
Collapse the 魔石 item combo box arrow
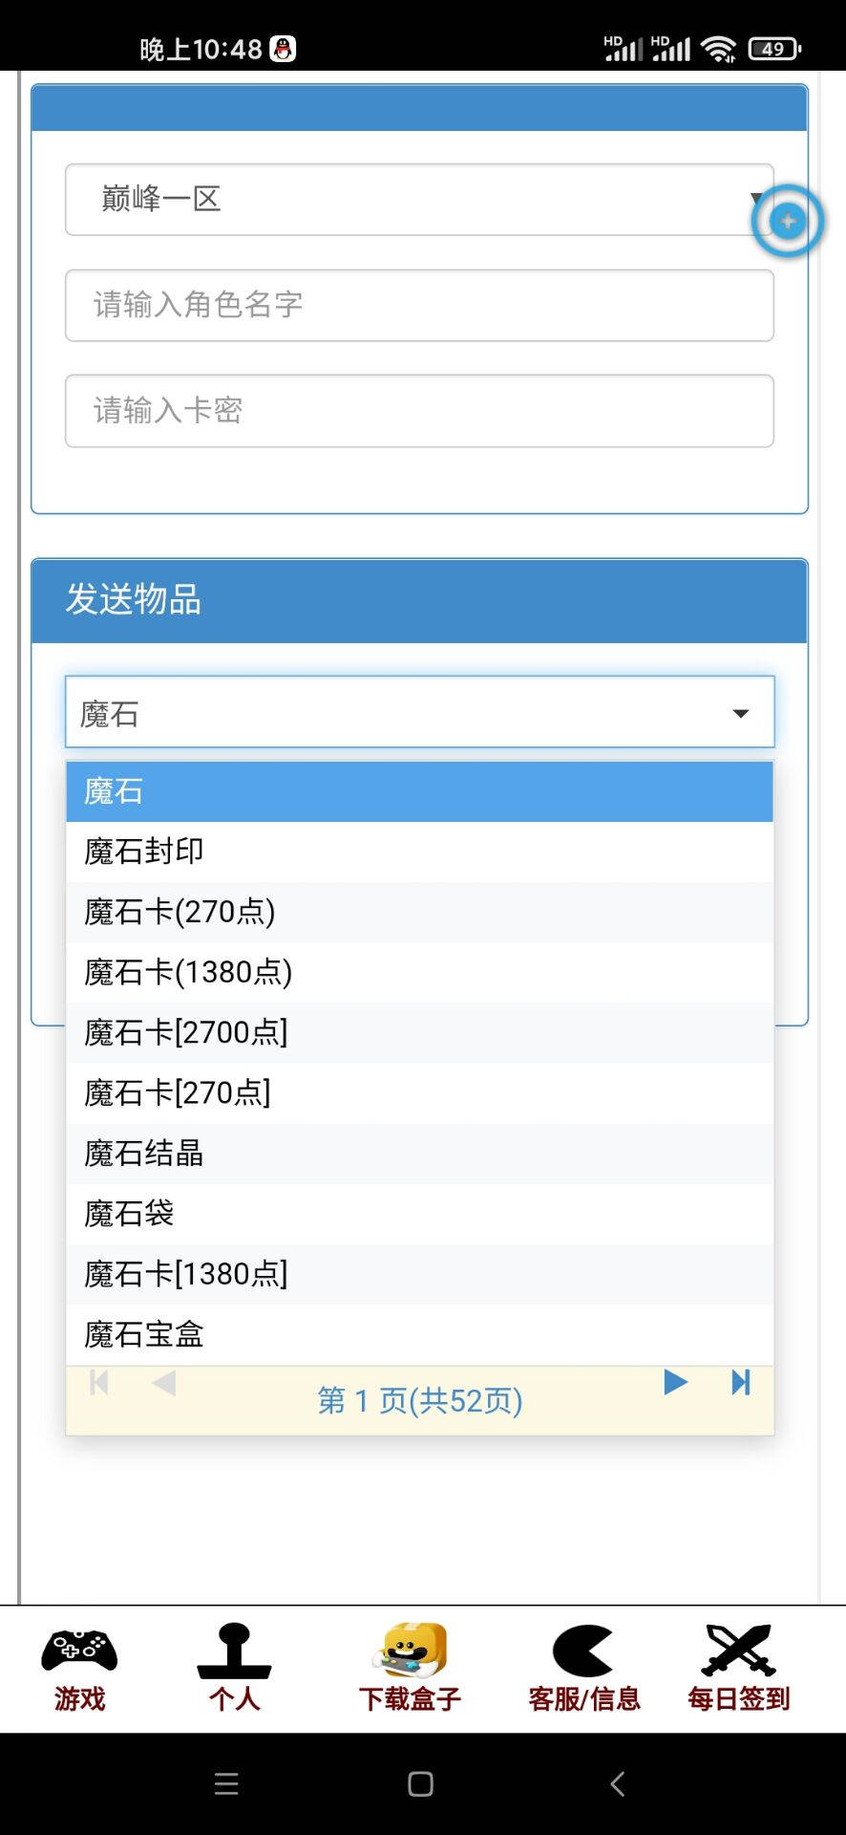coord(740,714)
